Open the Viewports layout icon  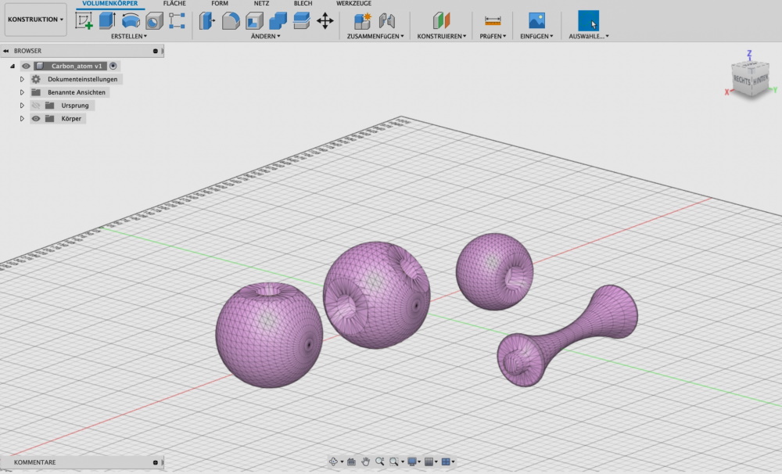(x=446, y=462)
